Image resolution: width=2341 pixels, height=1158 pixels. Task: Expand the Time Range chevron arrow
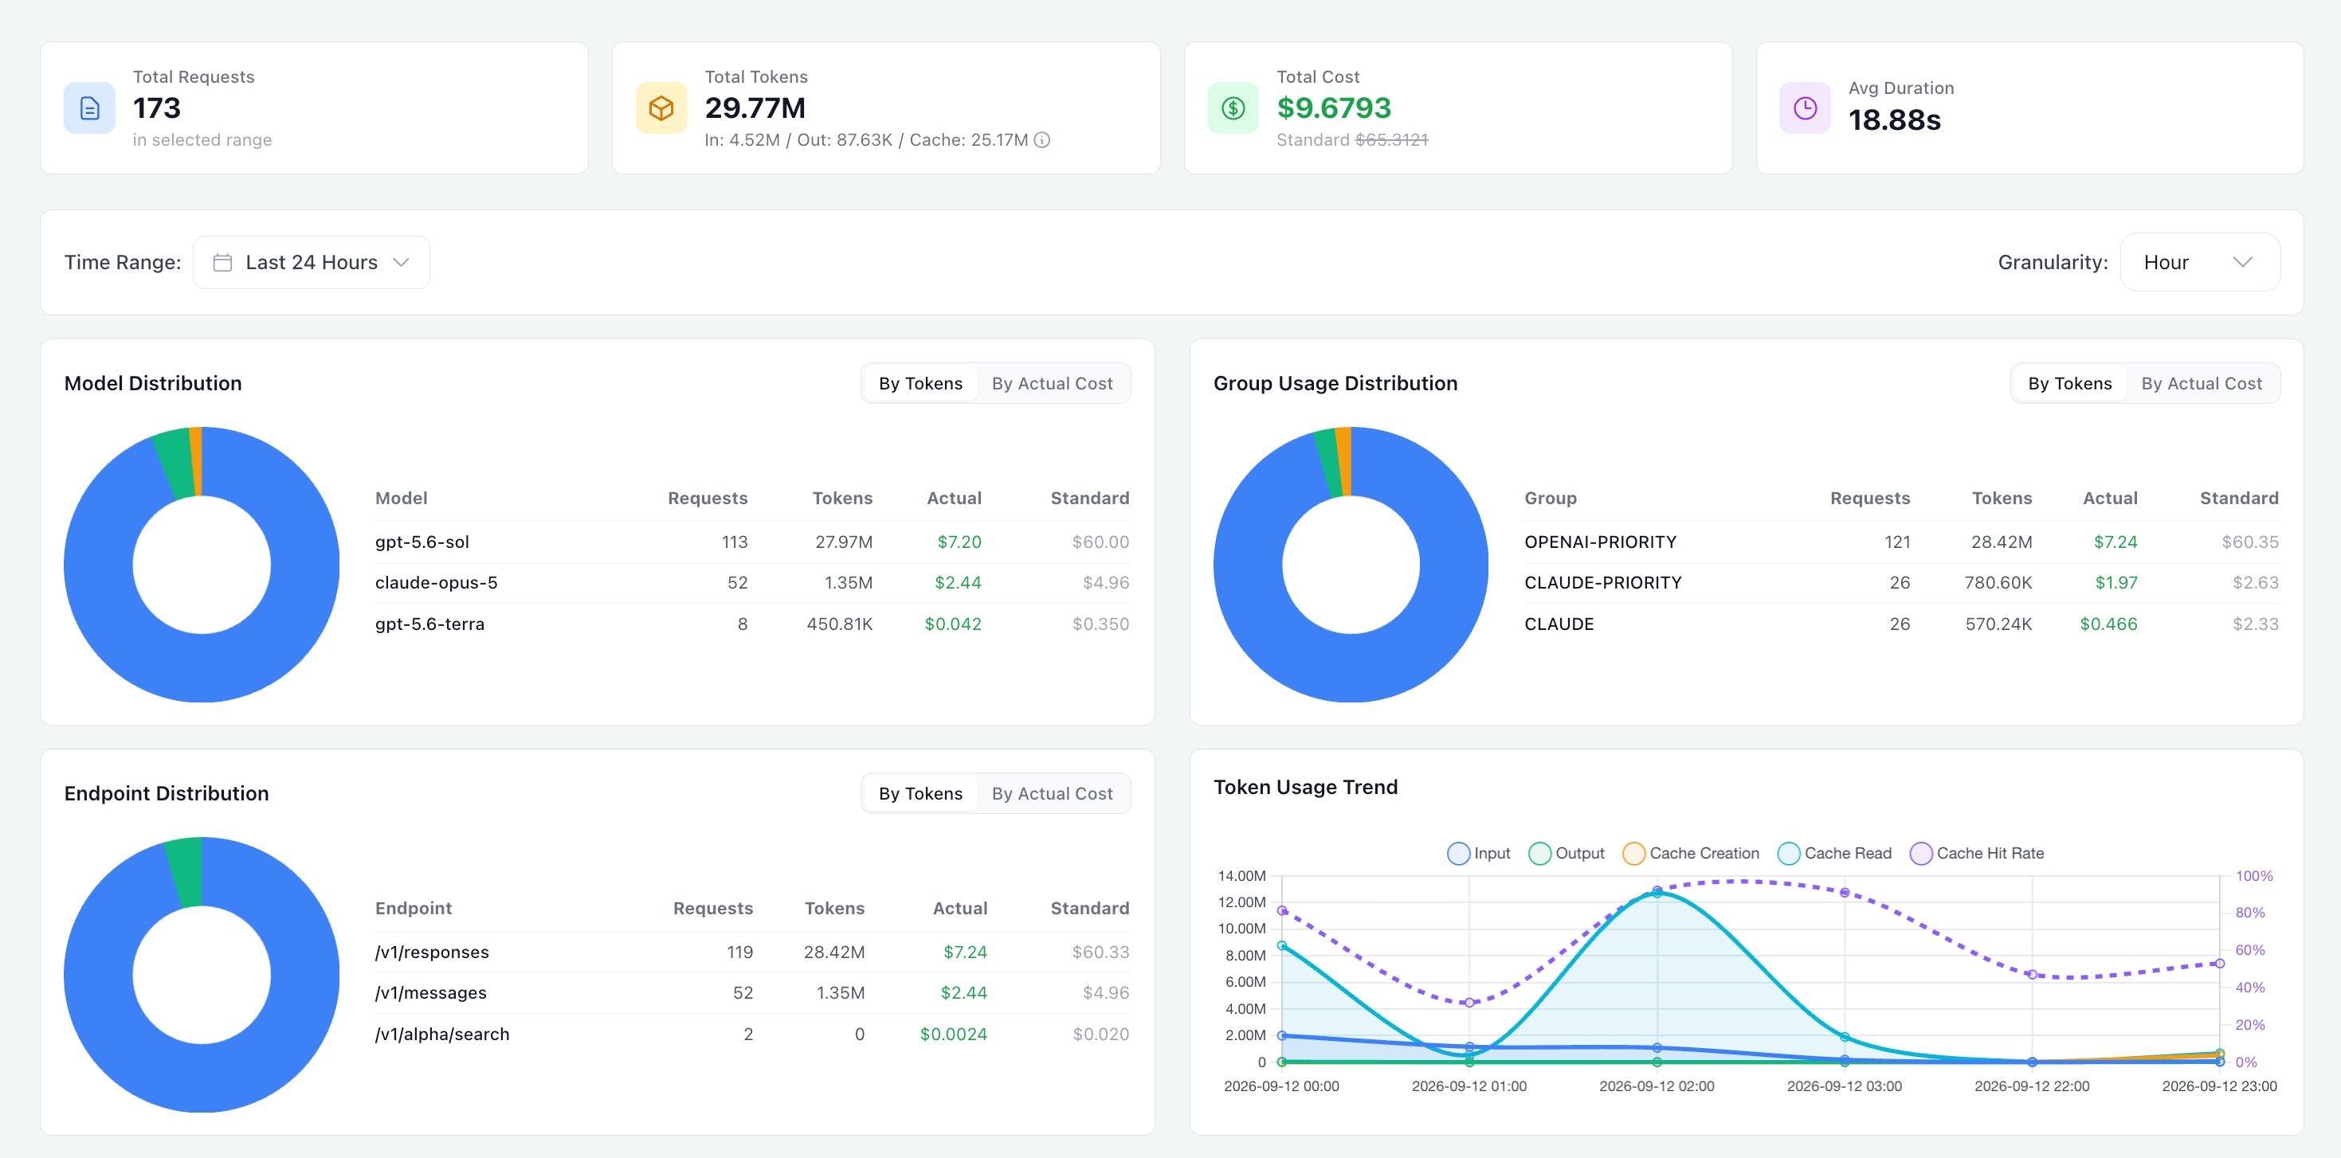click(x=401, y=263)
